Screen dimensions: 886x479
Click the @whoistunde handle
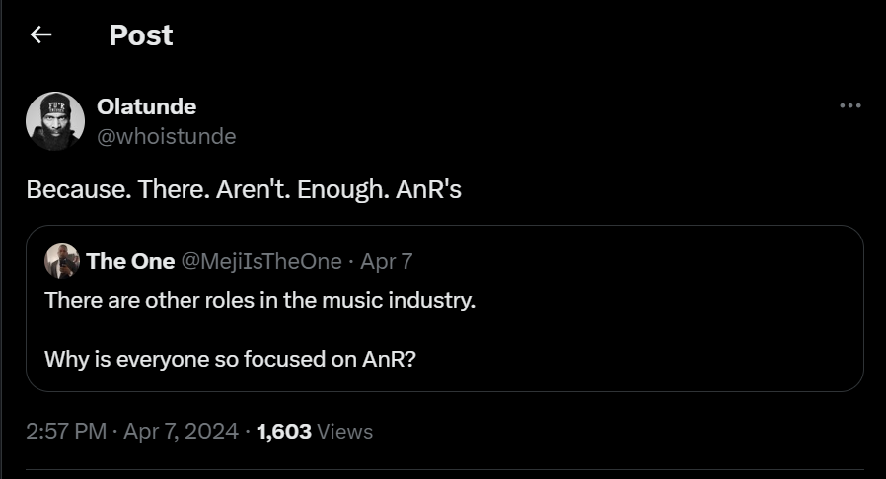point(166,137)
